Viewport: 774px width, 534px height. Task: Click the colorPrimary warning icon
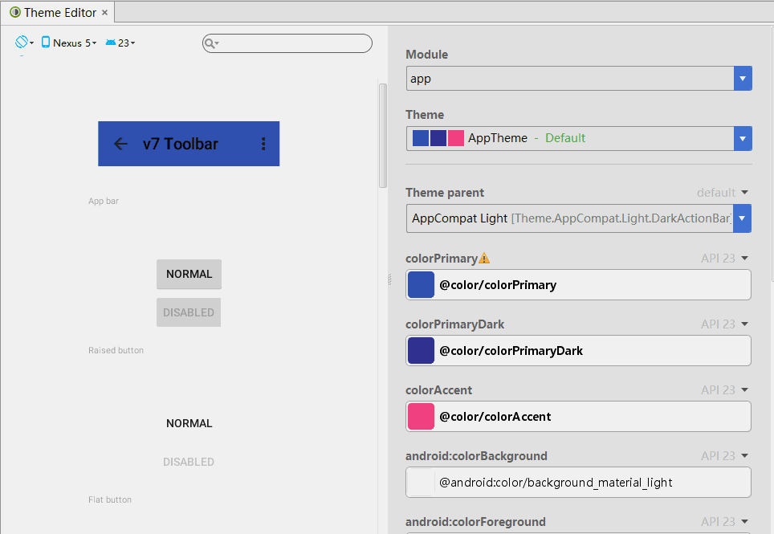(483, 259)
